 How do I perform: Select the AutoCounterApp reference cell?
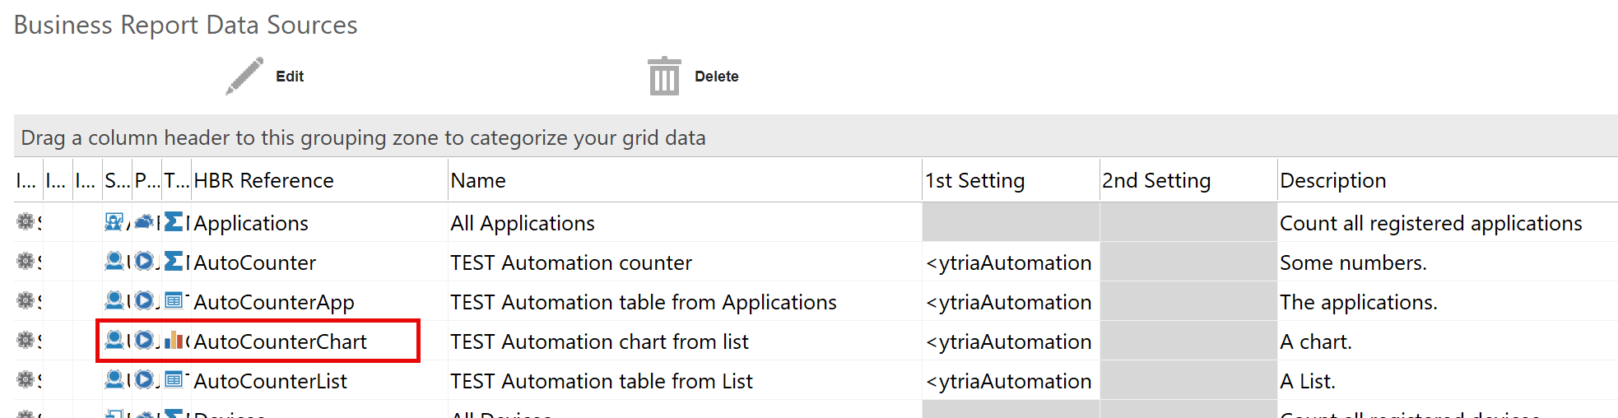274,302
